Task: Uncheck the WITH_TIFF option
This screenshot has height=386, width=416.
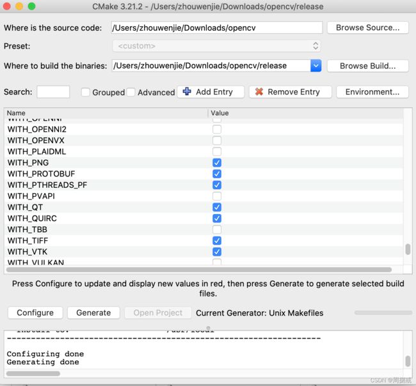Action: pos(217,240)
